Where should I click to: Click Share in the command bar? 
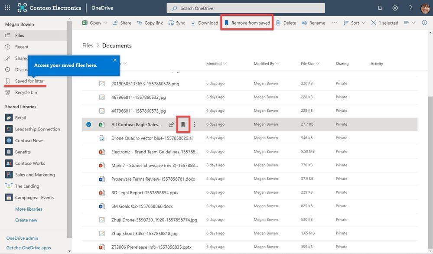point(122,23)
